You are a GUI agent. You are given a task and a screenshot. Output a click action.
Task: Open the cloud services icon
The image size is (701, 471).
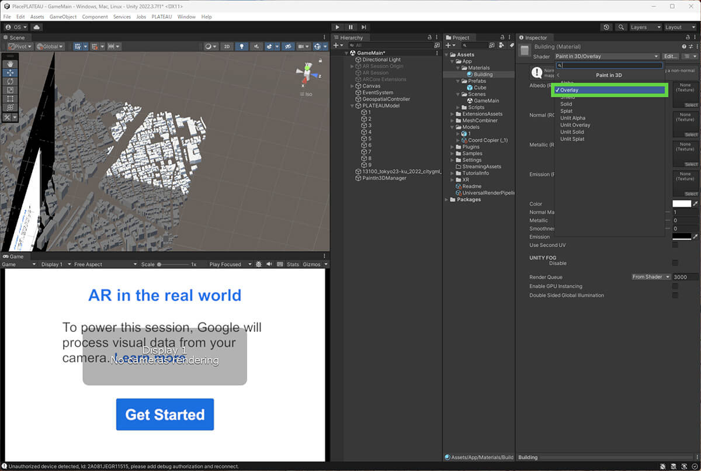(36, 27)
